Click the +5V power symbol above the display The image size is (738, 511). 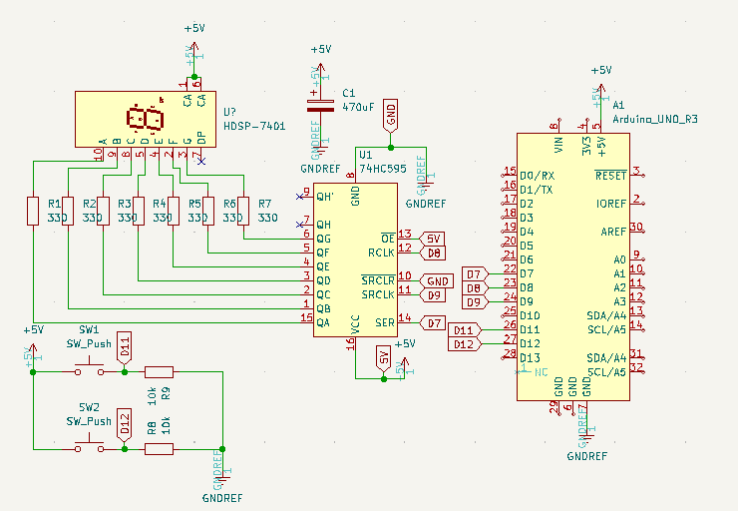(193, 50)
